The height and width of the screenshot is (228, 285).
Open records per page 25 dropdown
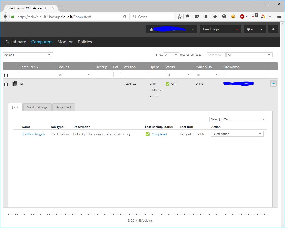pos(171,55)
